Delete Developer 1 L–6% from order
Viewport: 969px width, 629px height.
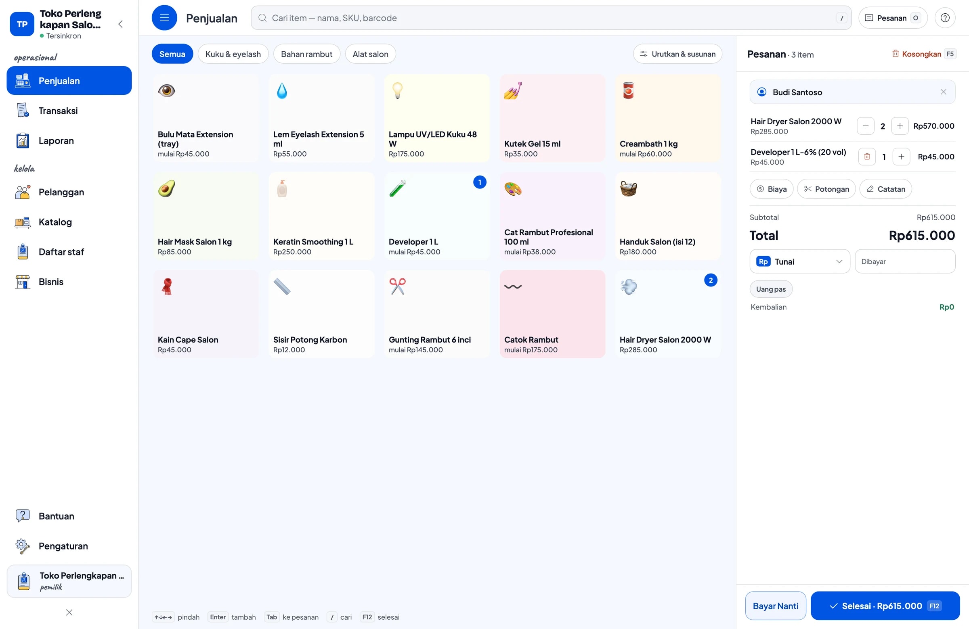point(867,157)
